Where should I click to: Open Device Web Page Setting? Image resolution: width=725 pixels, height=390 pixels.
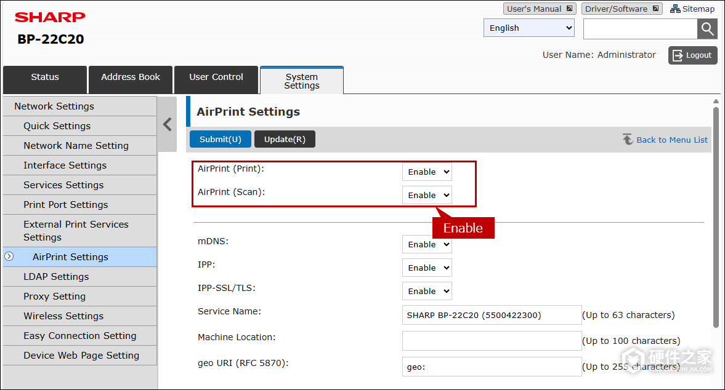[79, 356]
